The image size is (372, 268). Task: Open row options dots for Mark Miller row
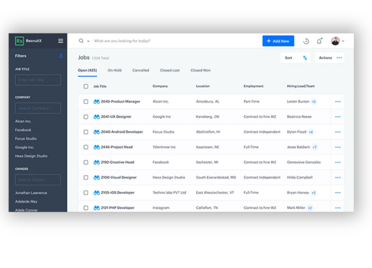click(x=338, y=208)
